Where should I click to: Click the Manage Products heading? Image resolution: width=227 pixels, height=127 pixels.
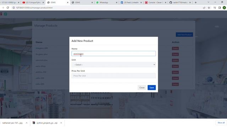[x=46, y=25]
